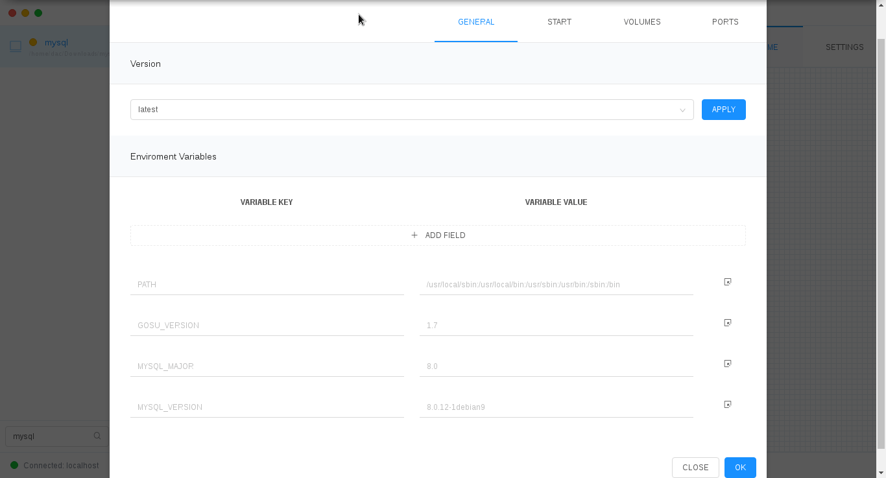Click the Connected: localhost status text
The image size is (886, 478).
coord(61,466)
